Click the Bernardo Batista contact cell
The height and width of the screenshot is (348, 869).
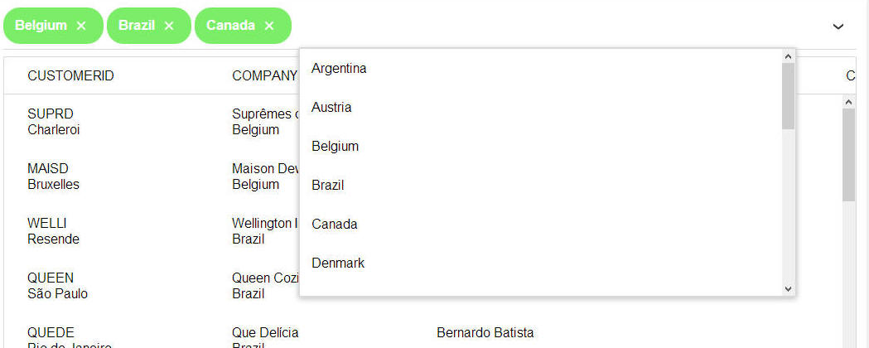tap(485, 332)
